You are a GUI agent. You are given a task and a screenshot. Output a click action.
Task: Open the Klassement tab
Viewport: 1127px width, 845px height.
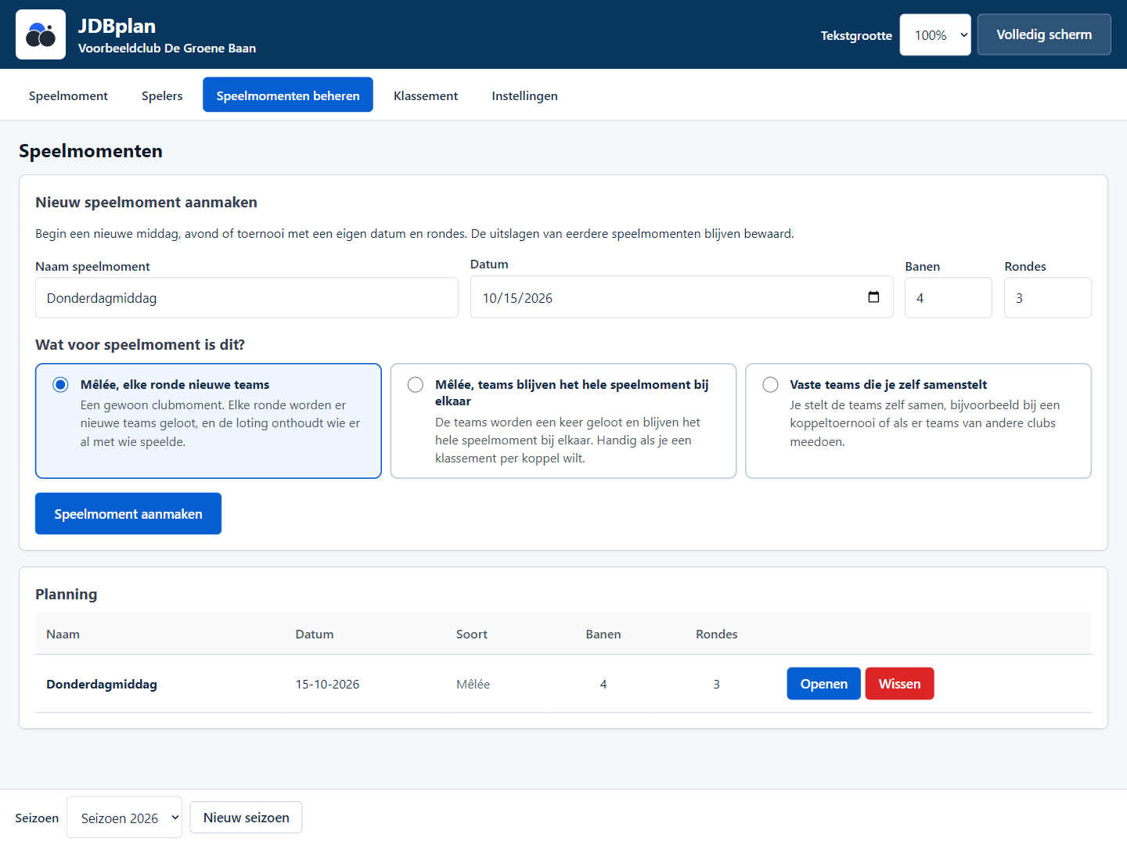(x=426, y=95)
